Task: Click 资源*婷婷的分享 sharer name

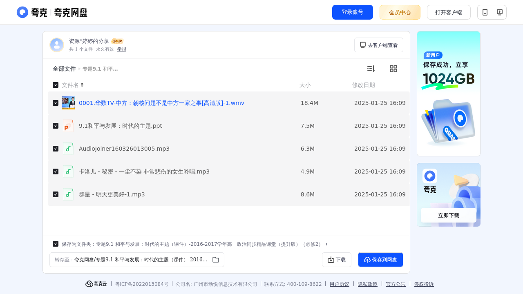Action: [89, 41]
